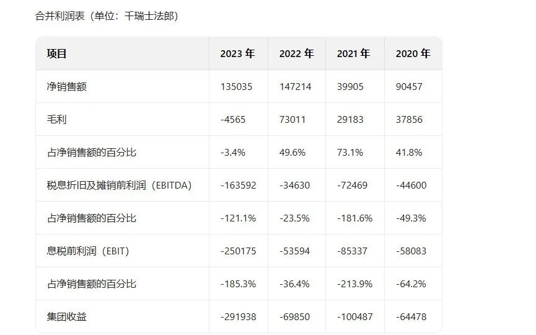
Task: Click the -49.3% percentage cell
Action: pos(410,218)
